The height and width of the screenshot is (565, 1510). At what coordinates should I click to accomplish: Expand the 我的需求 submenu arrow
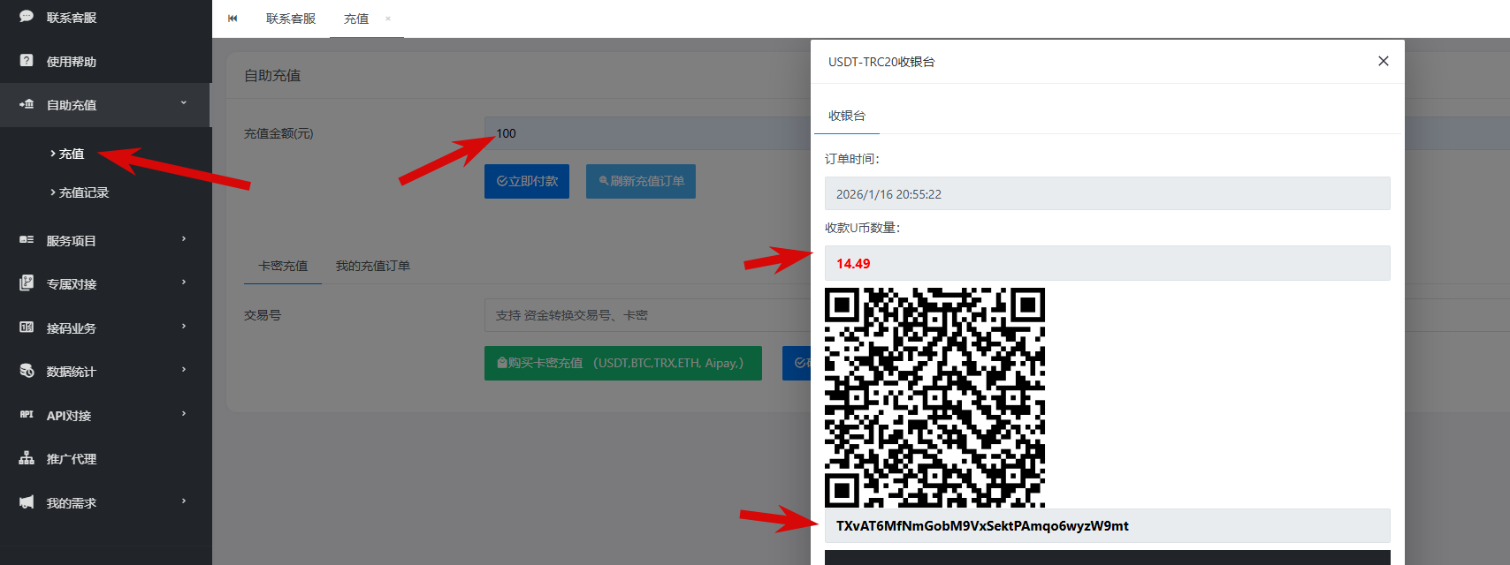[184, 501]
